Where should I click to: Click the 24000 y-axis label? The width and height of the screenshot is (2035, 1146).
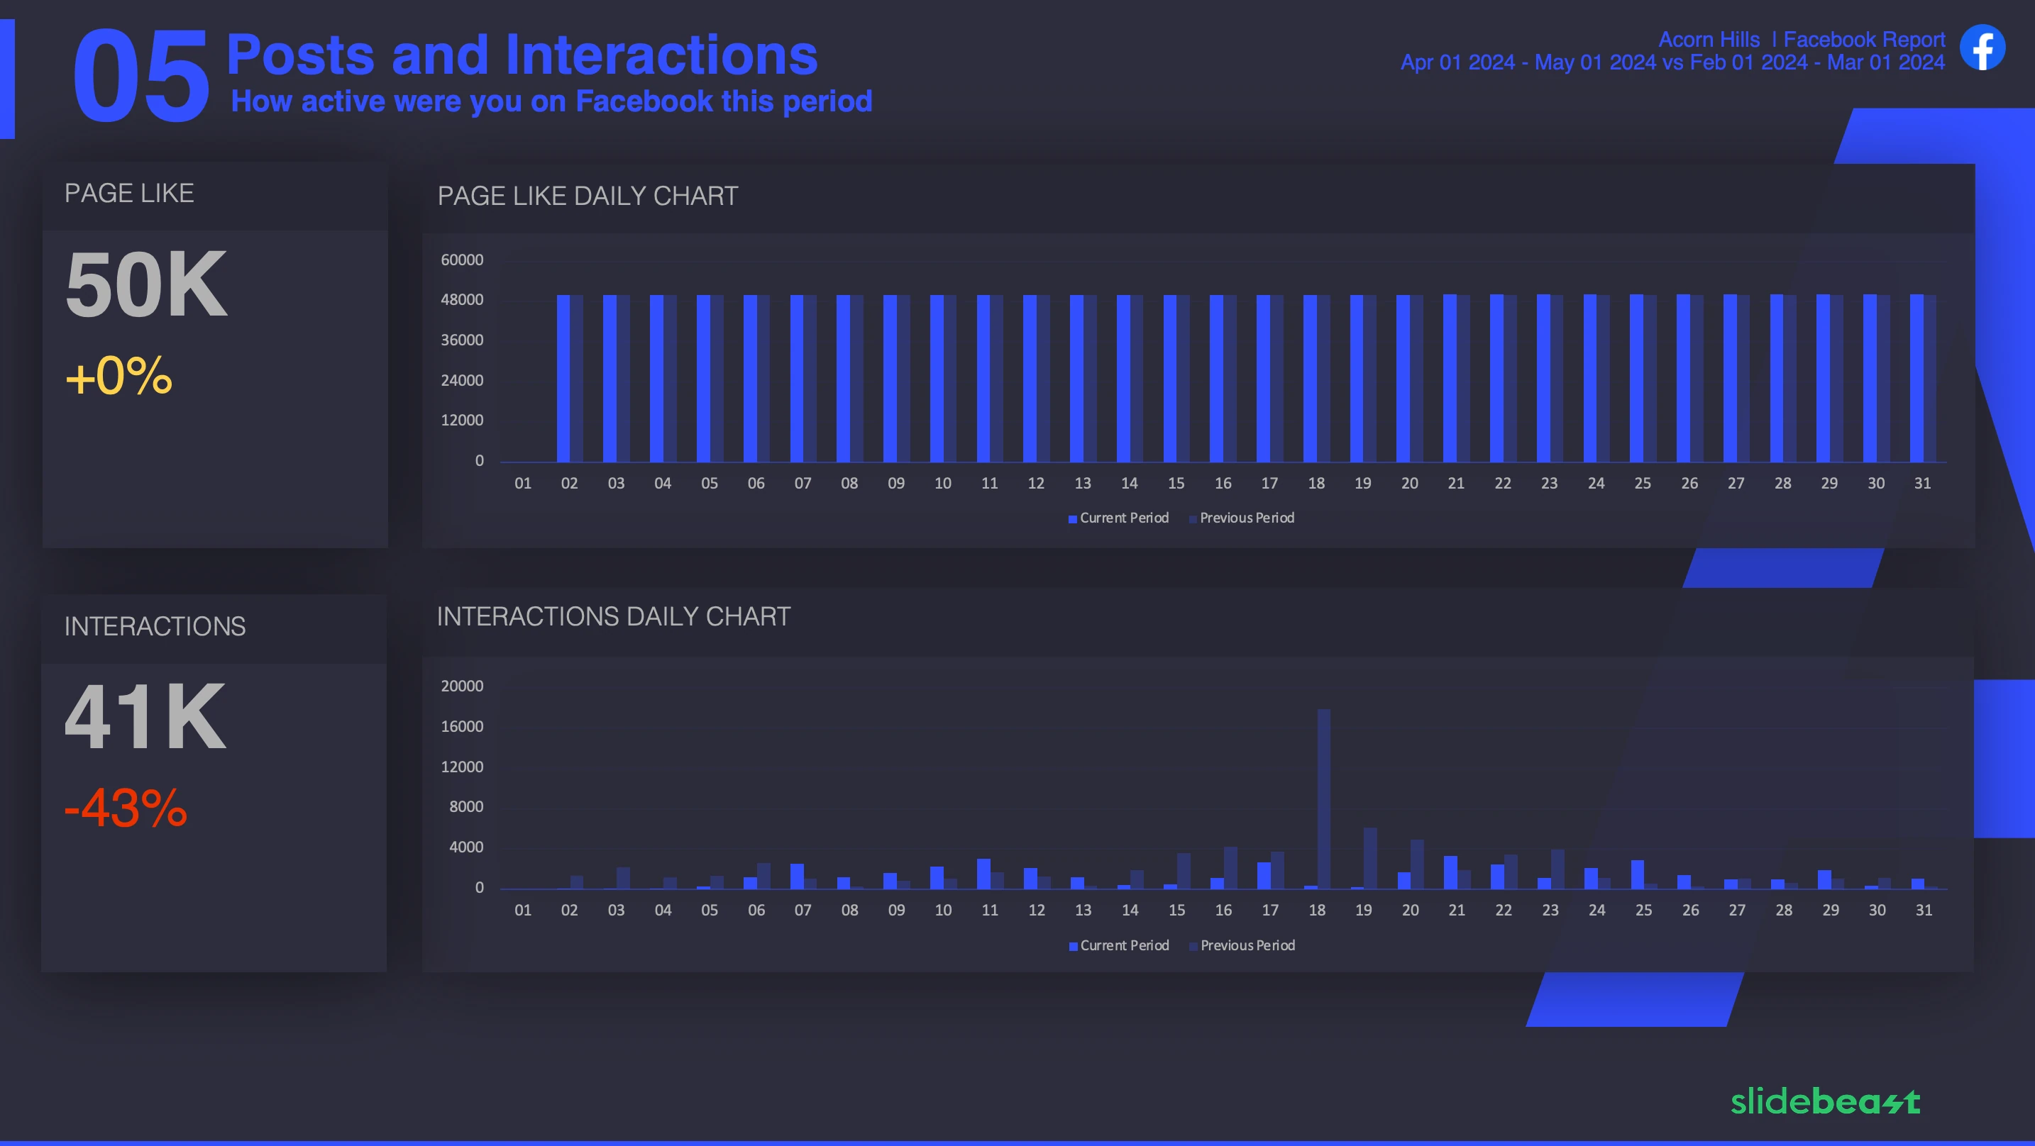coord(462,381)
